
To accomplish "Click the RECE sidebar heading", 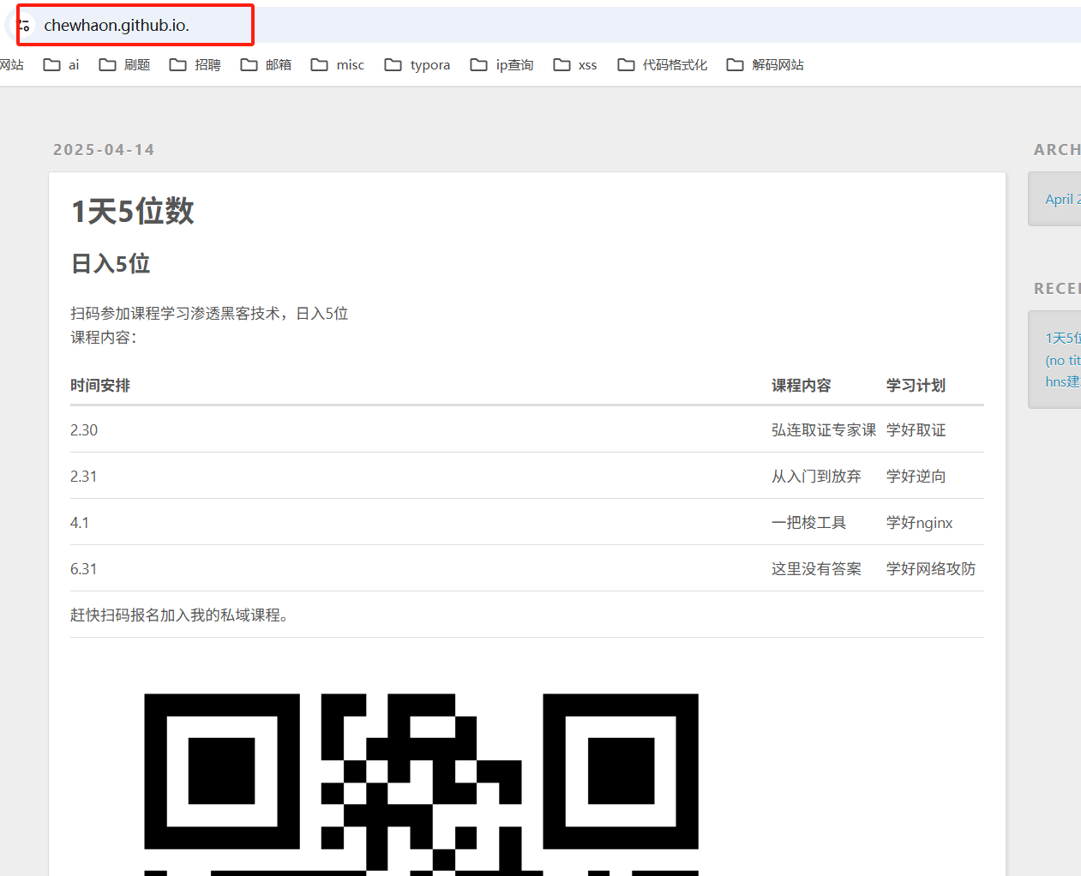I will point(1057,289).
